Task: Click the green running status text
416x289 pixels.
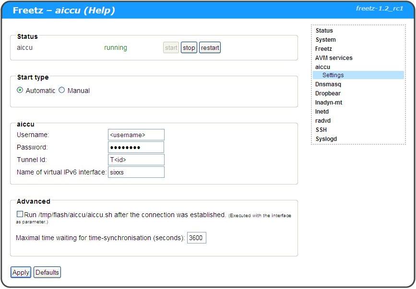Action: pyautogui.click(x=116, y=47)
